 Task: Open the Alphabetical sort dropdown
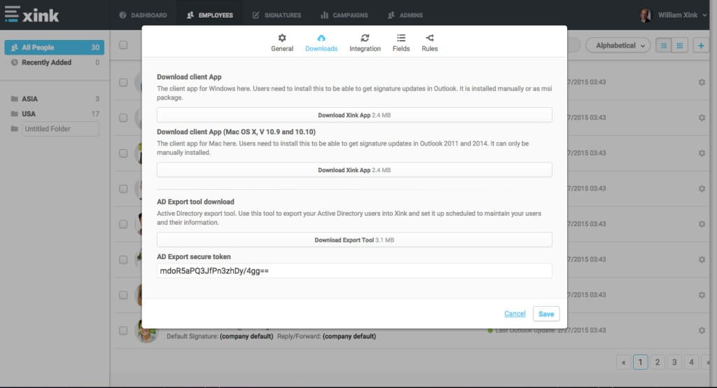(x=618, y=46)
